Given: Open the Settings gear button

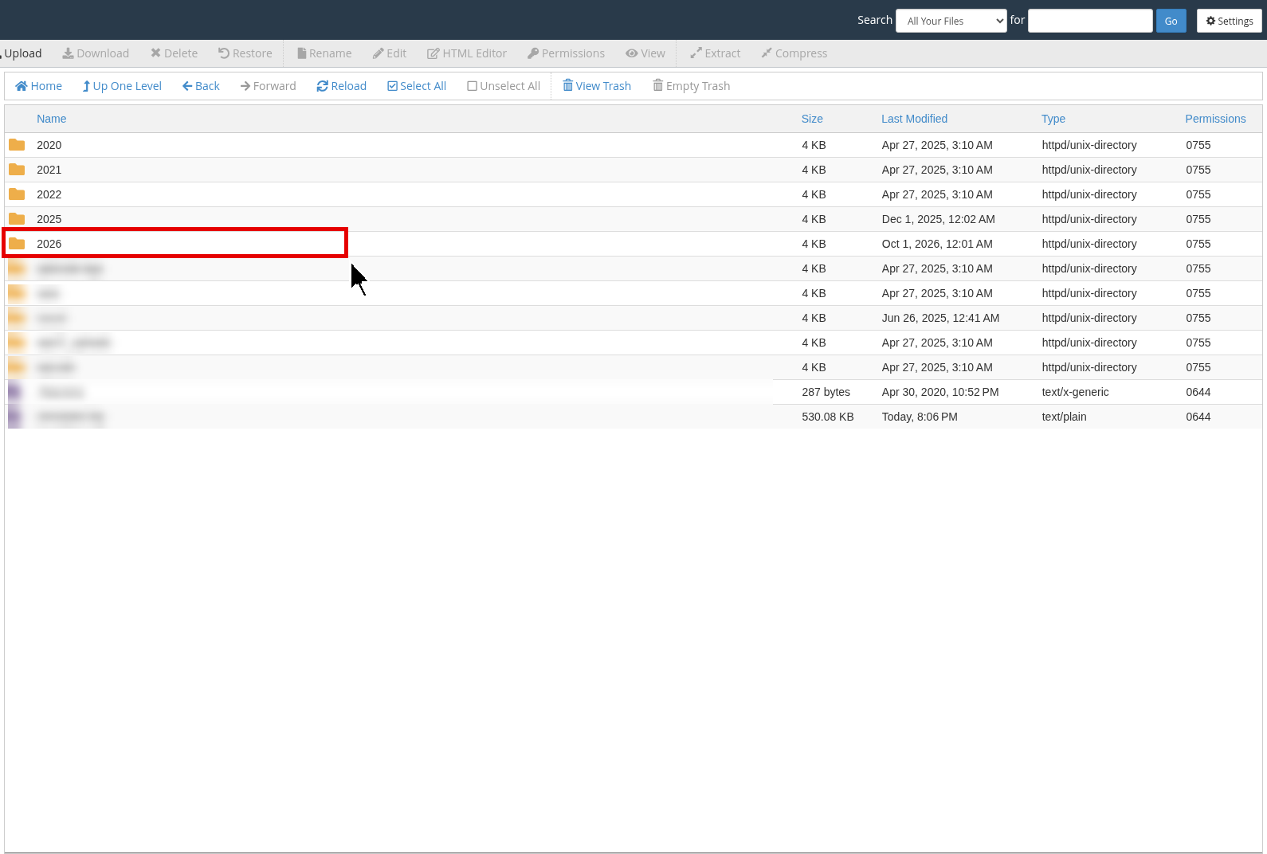Looking at the screenshot, I should (x=1229, y=21).
